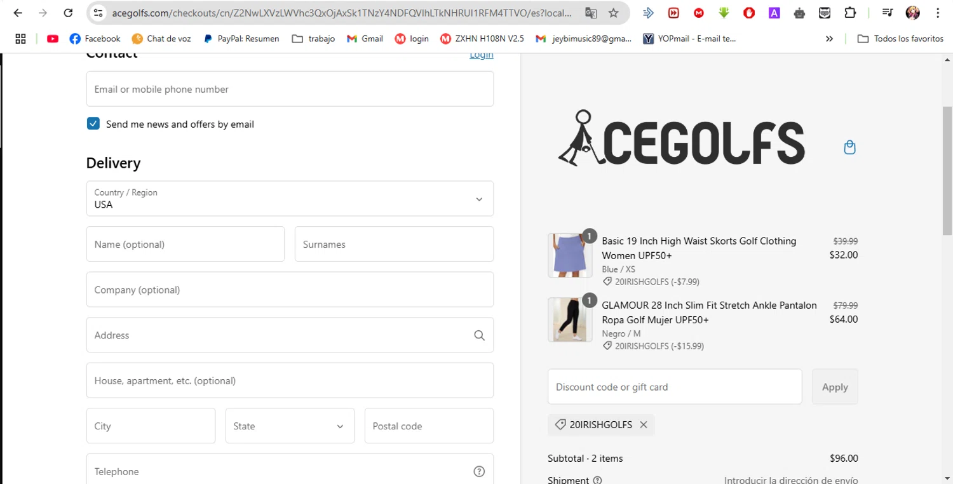This screenshot has width=953, height=484.
Task: Open the jeybimusic89 Gmail bookmark
Action: [x=584, y=39]
